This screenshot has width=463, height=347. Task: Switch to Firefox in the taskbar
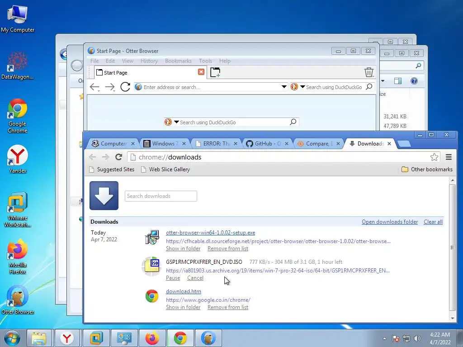pos(152,338)
